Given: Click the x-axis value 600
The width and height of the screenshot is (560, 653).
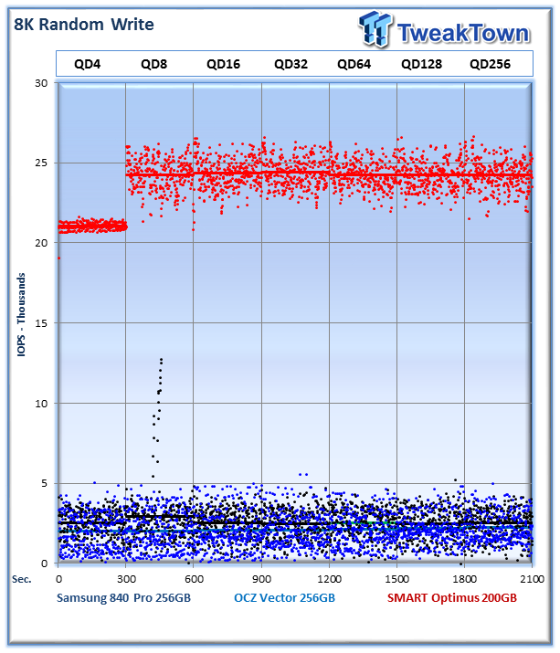Looking at the screenshot, I should (x=195, y=579).
